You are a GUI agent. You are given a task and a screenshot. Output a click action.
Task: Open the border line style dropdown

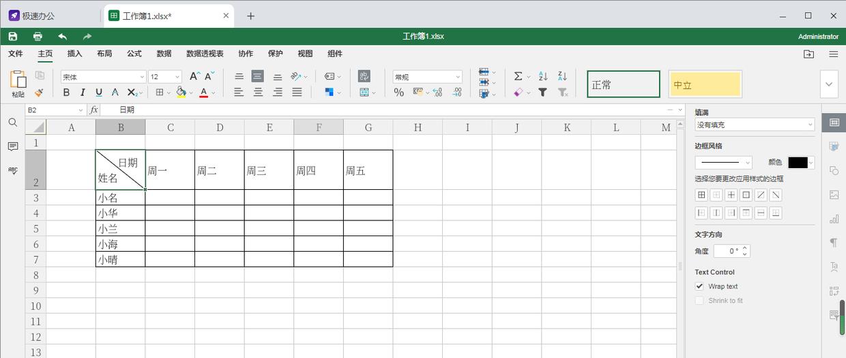(723, 162)
